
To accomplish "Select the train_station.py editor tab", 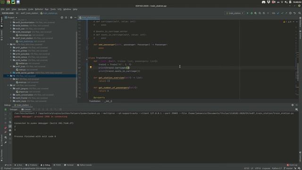I will point(89,17).
